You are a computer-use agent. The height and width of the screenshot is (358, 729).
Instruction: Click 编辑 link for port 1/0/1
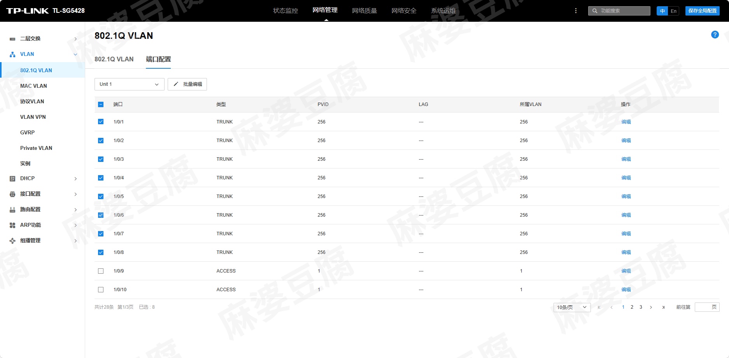[x=626, y=122]
